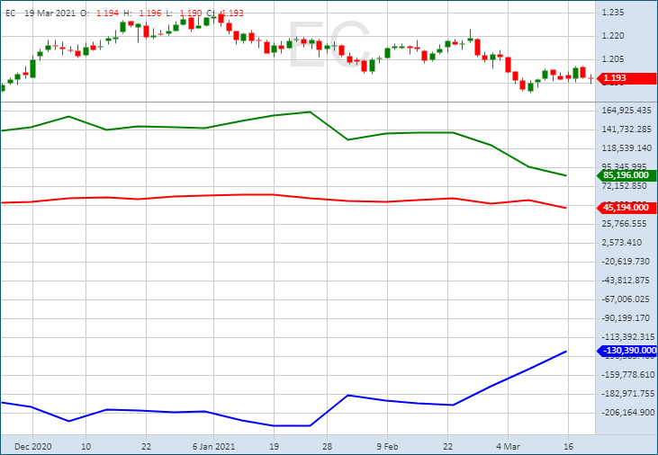Viewport: 658px width, 455px height.
Task: Click the -20,619.730 axis label
Action: coord(626,262)
